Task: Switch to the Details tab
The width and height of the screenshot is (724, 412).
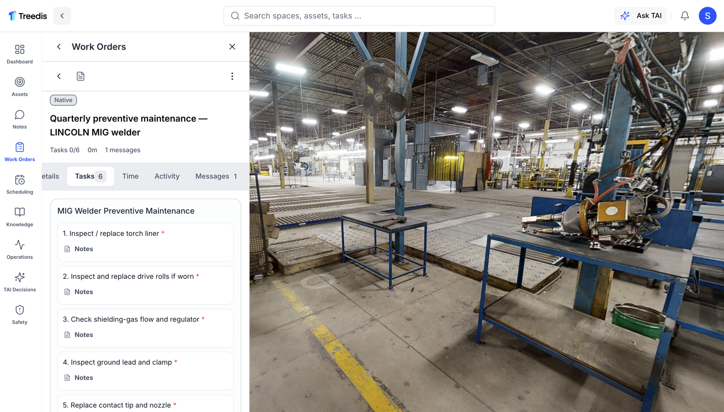Action: 51,176
